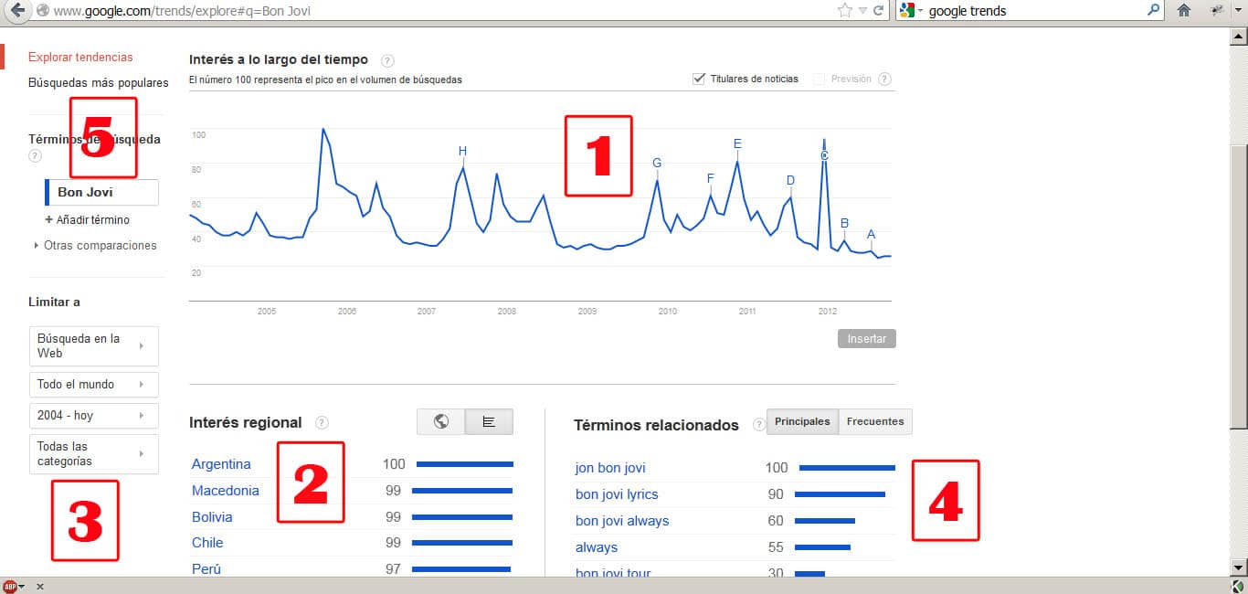Open help icon for Términos relacionados

click(x=759, y=424)
